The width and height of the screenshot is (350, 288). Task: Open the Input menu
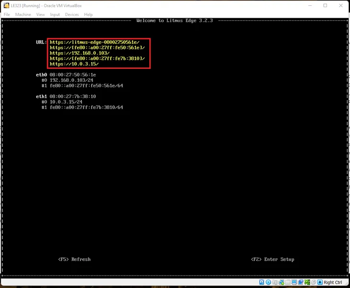[55, 14]
